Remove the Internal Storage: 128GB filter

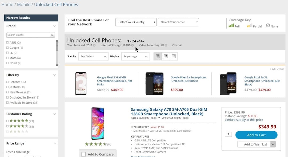click(133, 45)
